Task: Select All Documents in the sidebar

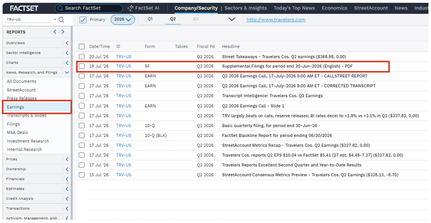Action: coord(22,81)
